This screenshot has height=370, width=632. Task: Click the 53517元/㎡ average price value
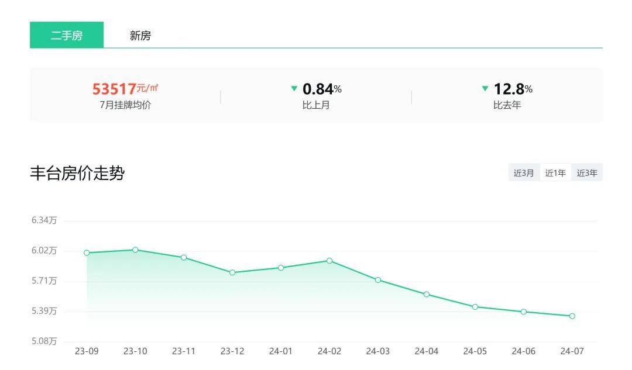click(125, 89)
